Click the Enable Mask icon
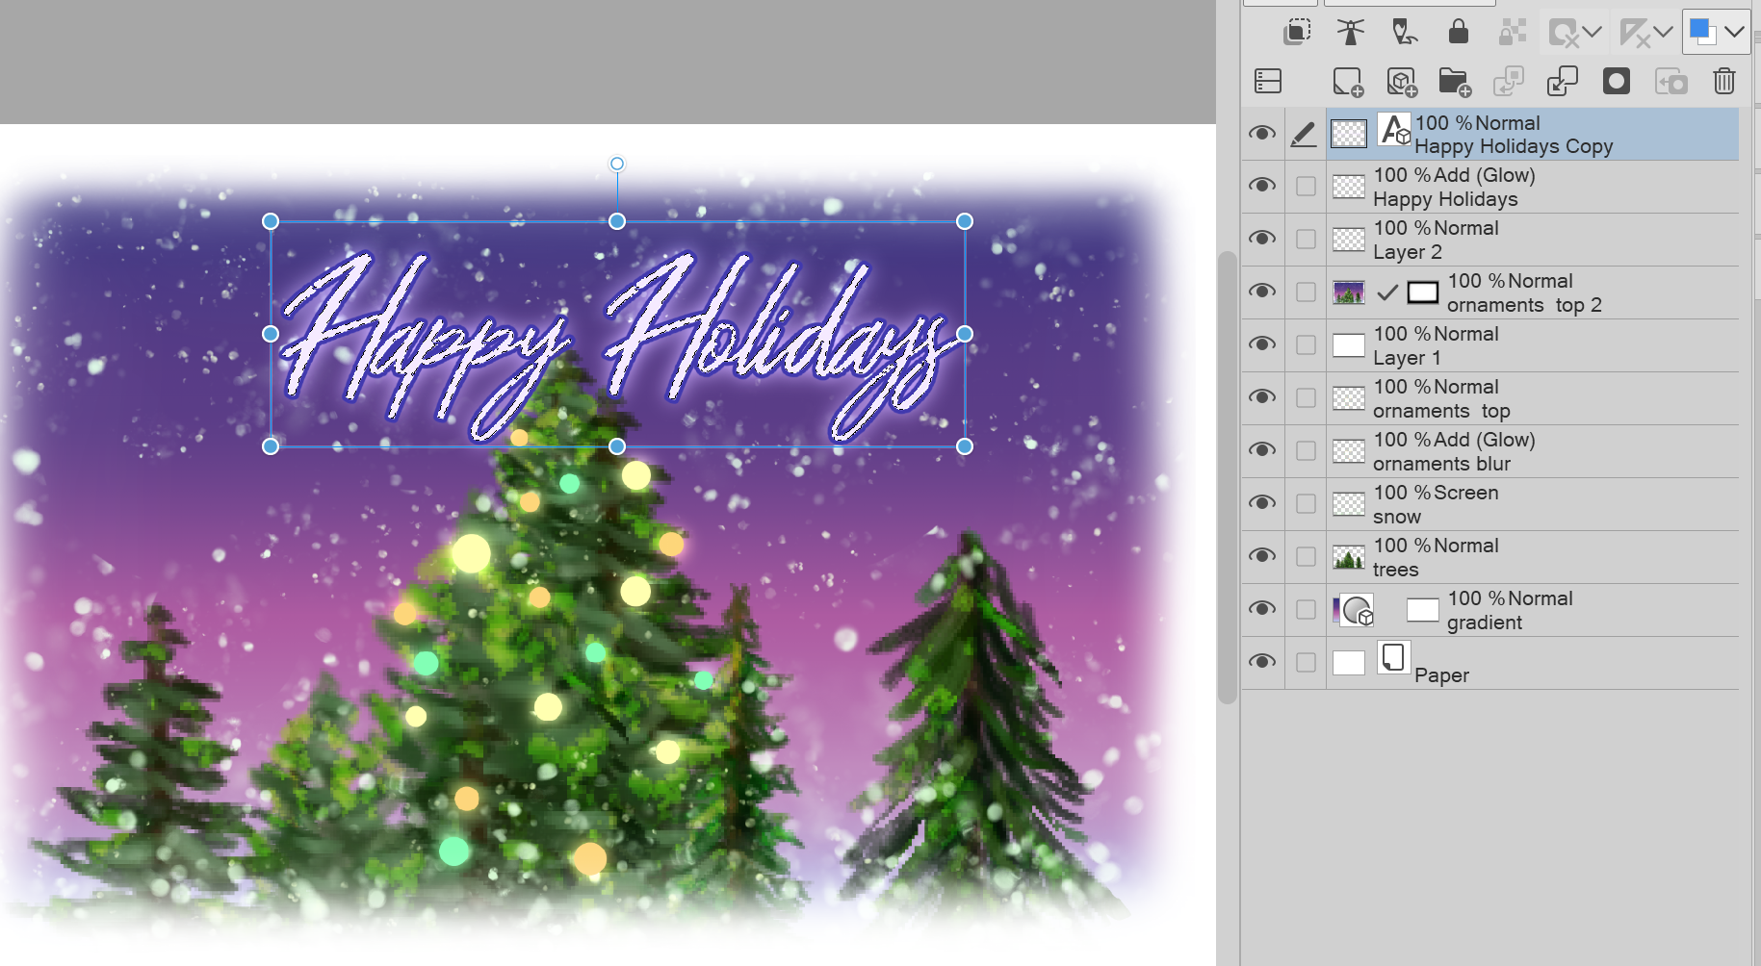Image resolution: width=1761 pixels, height=966 pixels. tap(1564, 33)
